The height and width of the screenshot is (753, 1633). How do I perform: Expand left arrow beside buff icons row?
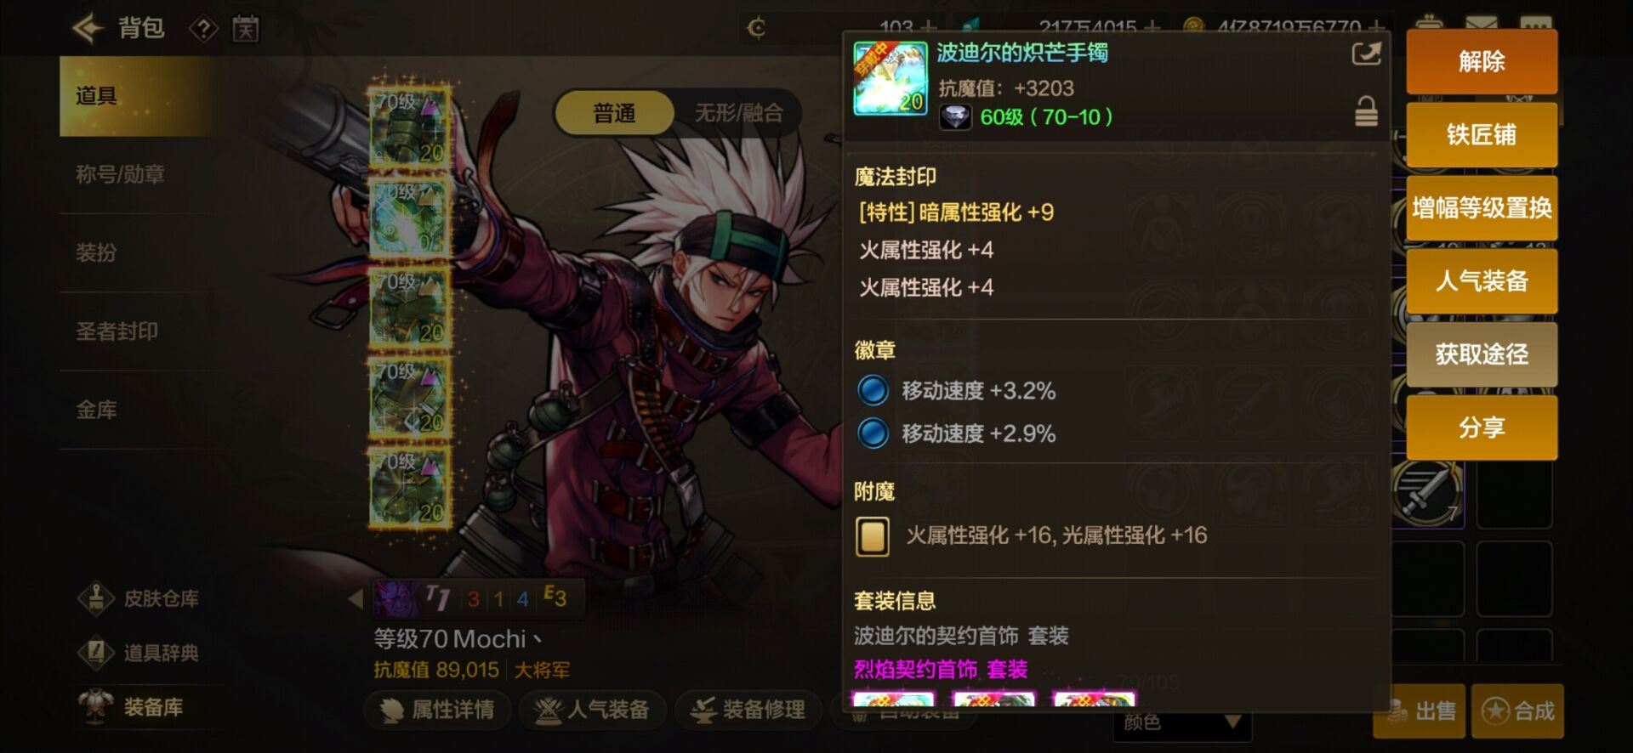click(x=356, y=598)
